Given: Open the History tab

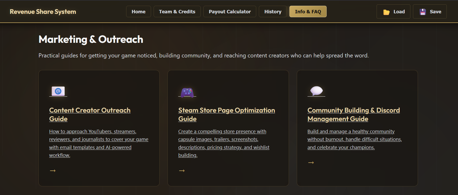Looking at the screenshot, I should point(273,12).
